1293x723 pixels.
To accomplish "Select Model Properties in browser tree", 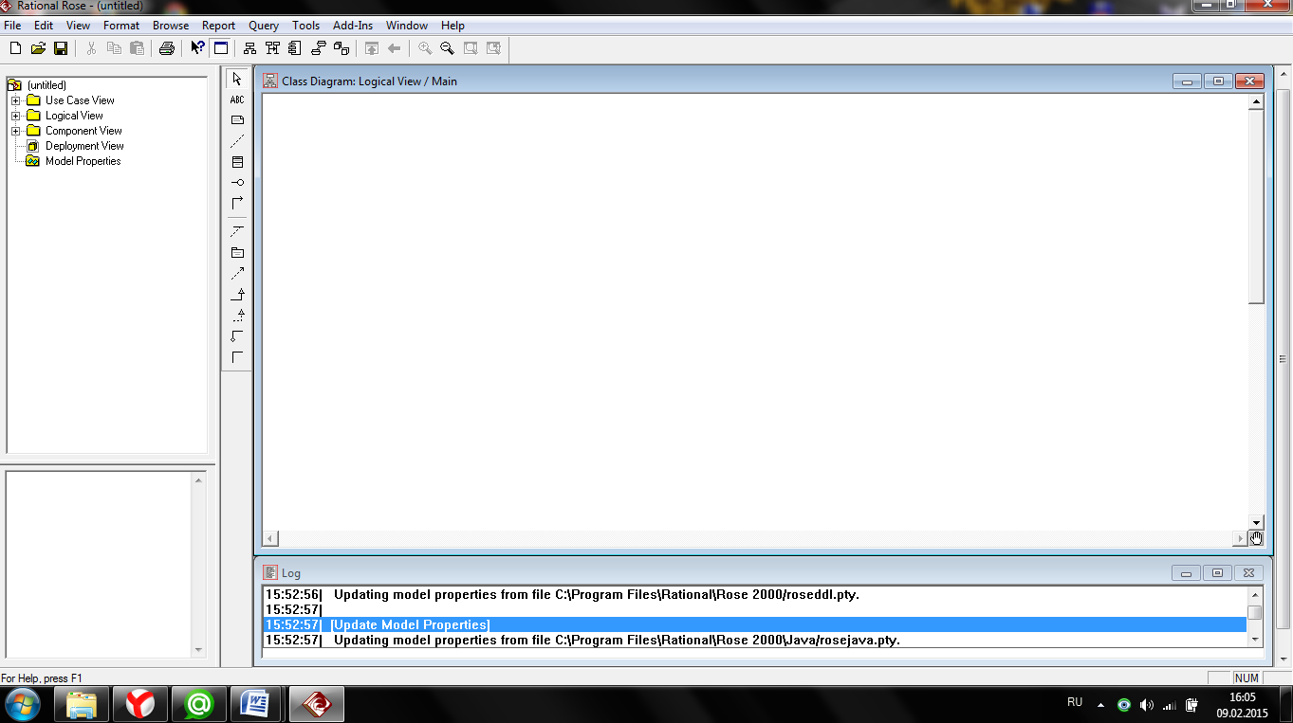I will pyautogui.click(x=83, y=161).
